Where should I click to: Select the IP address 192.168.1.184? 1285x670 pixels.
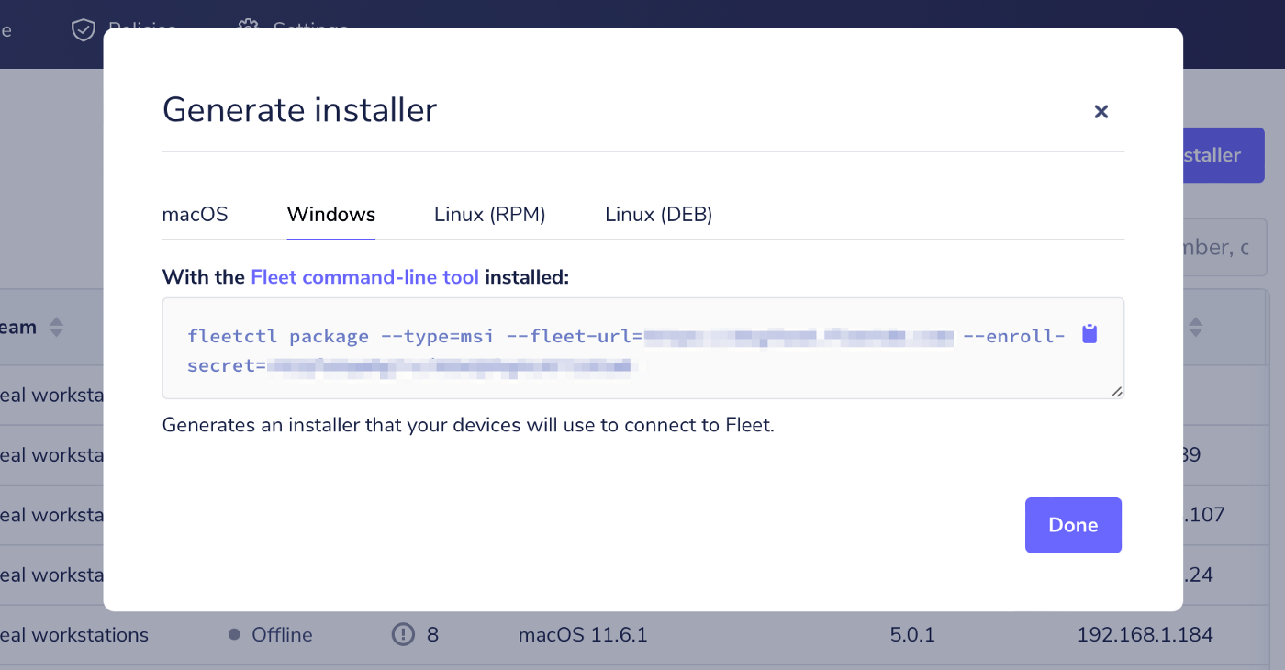tap(1145, 635)
